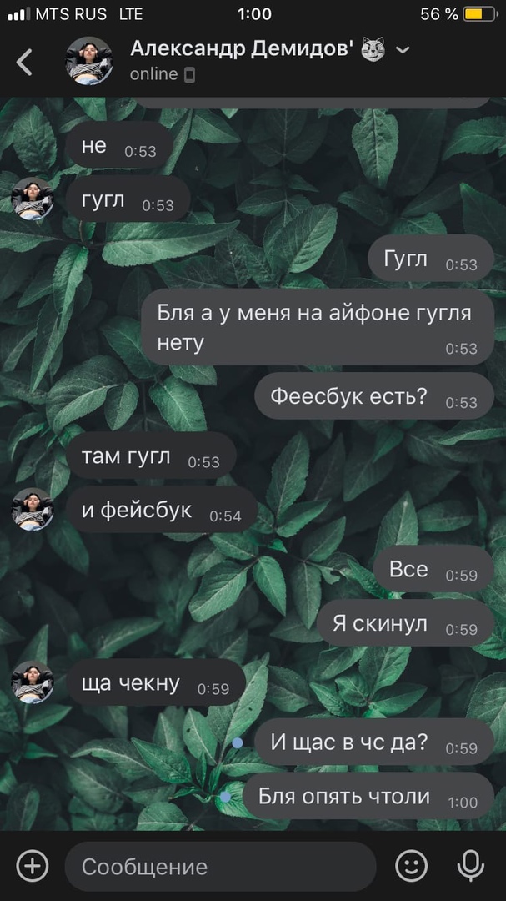
Task: Open the emoji smiley picker
Action: [412, 865]
